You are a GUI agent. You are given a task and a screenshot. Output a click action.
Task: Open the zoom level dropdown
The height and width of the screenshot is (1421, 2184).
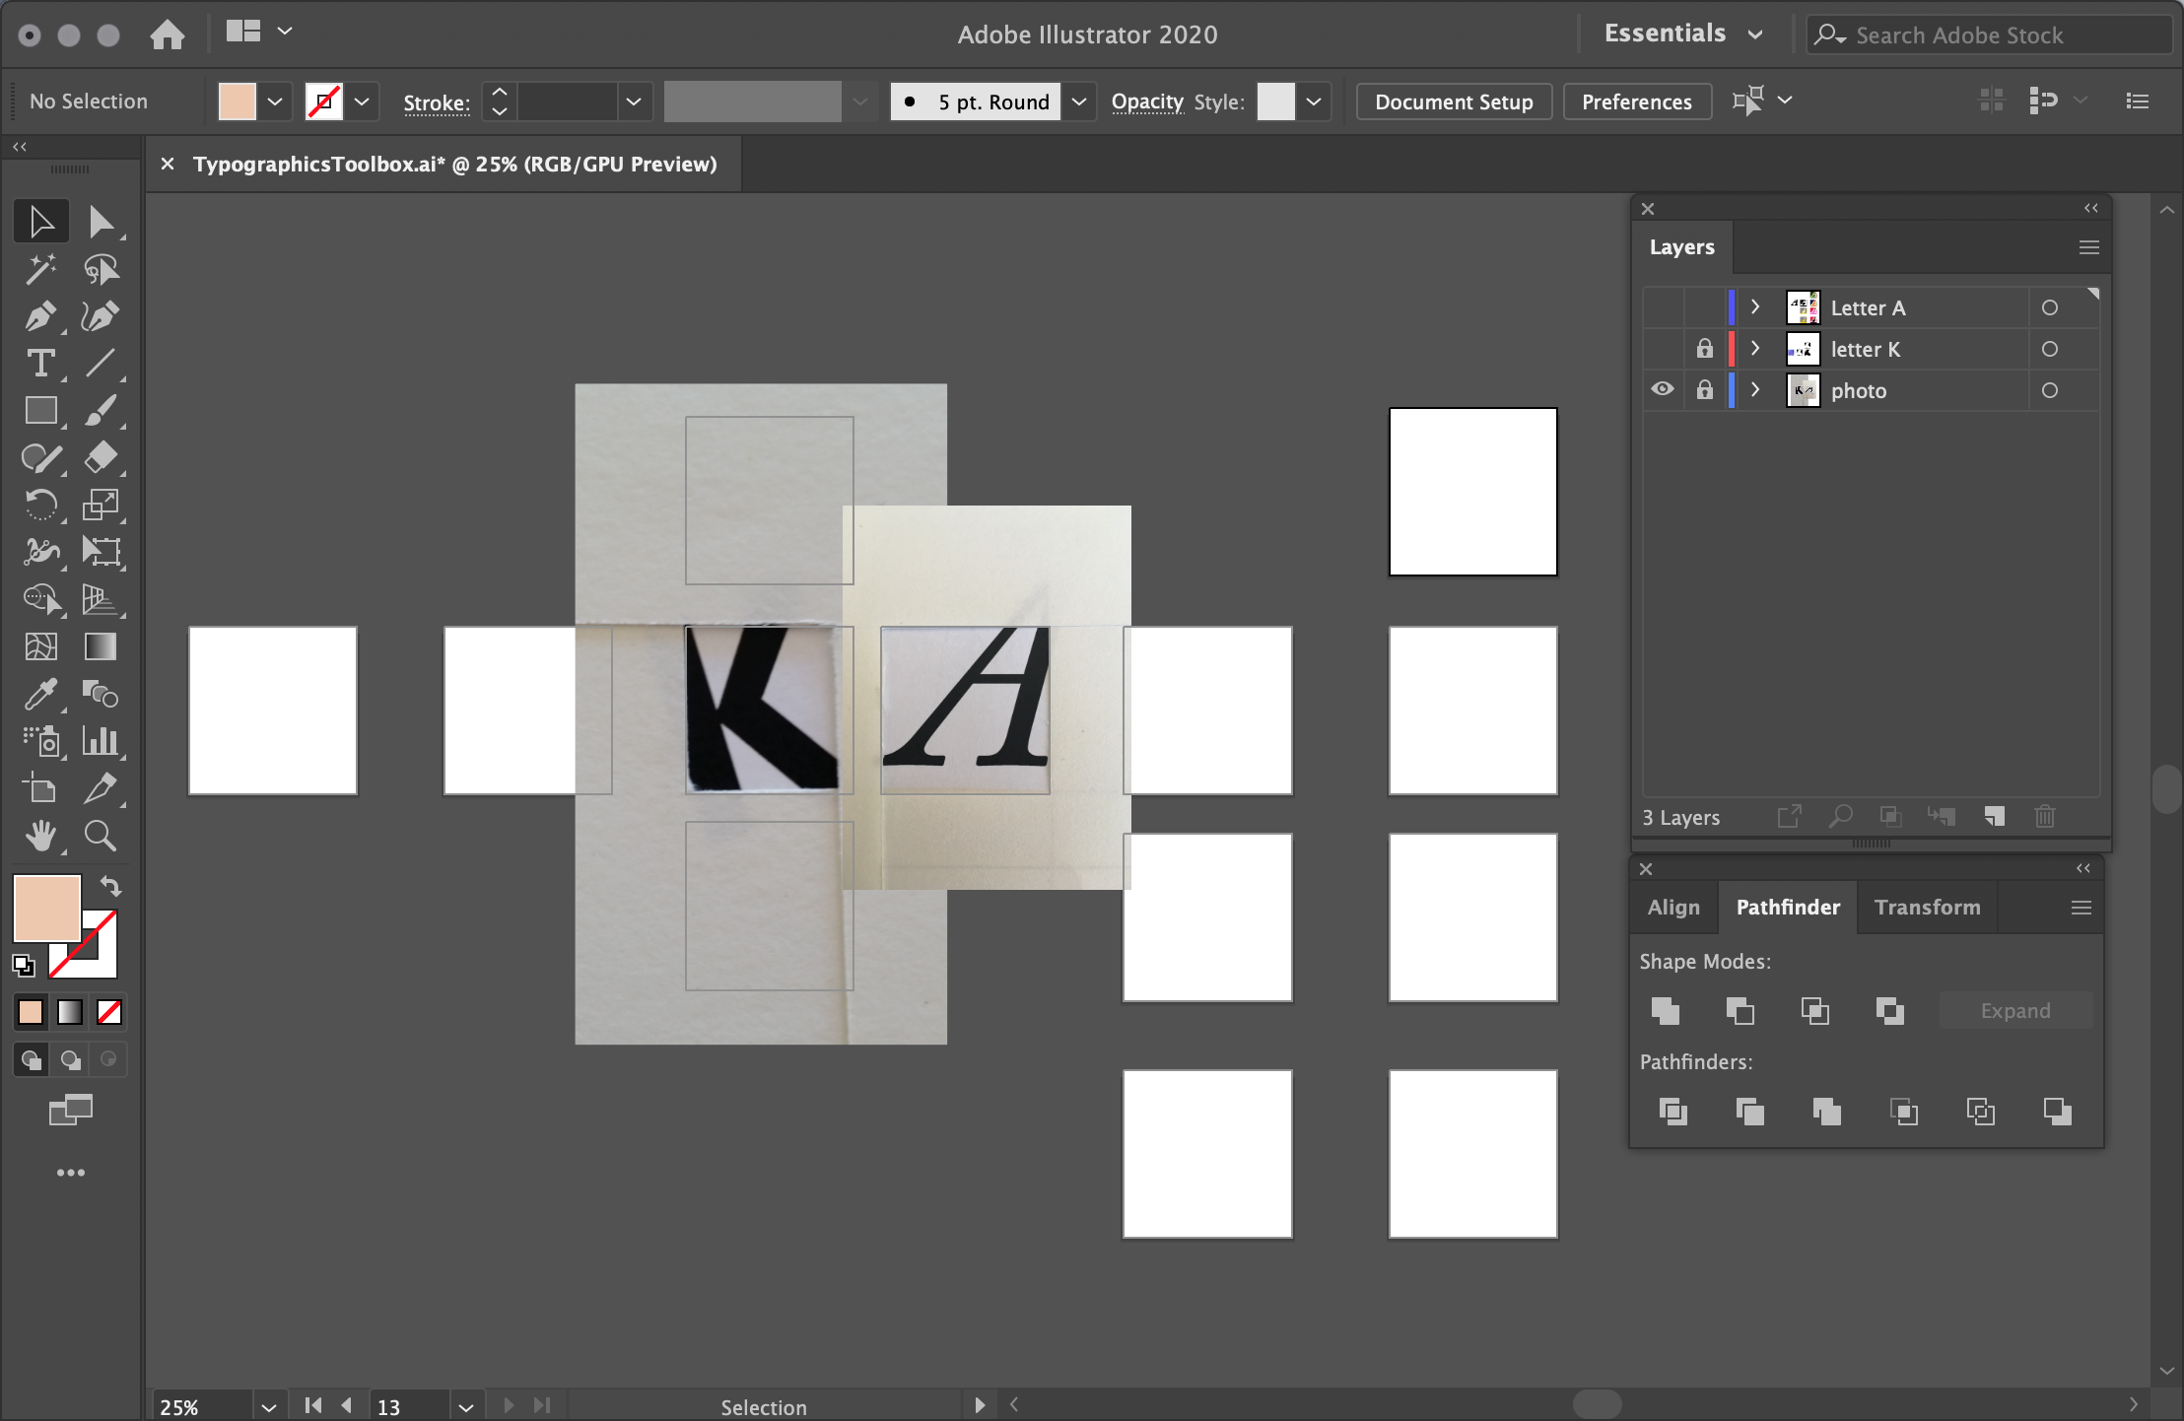tap(268, 1407)
